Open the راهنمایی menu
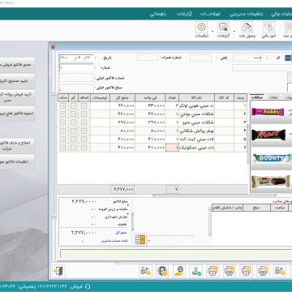Viewport: 292px width, 292px height. click(x=158, y=14)
